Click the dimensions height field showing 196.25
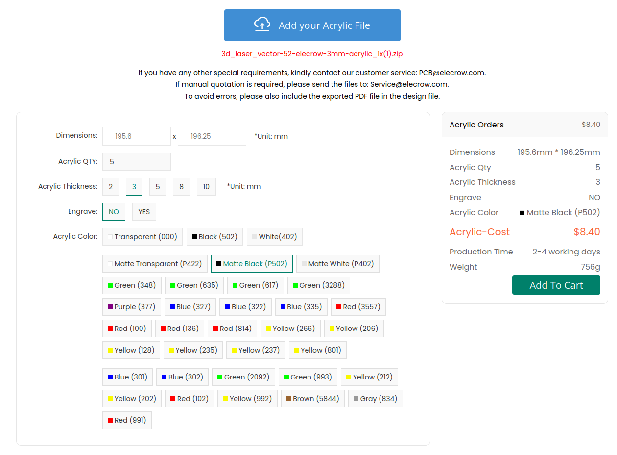 coord(212,136)
